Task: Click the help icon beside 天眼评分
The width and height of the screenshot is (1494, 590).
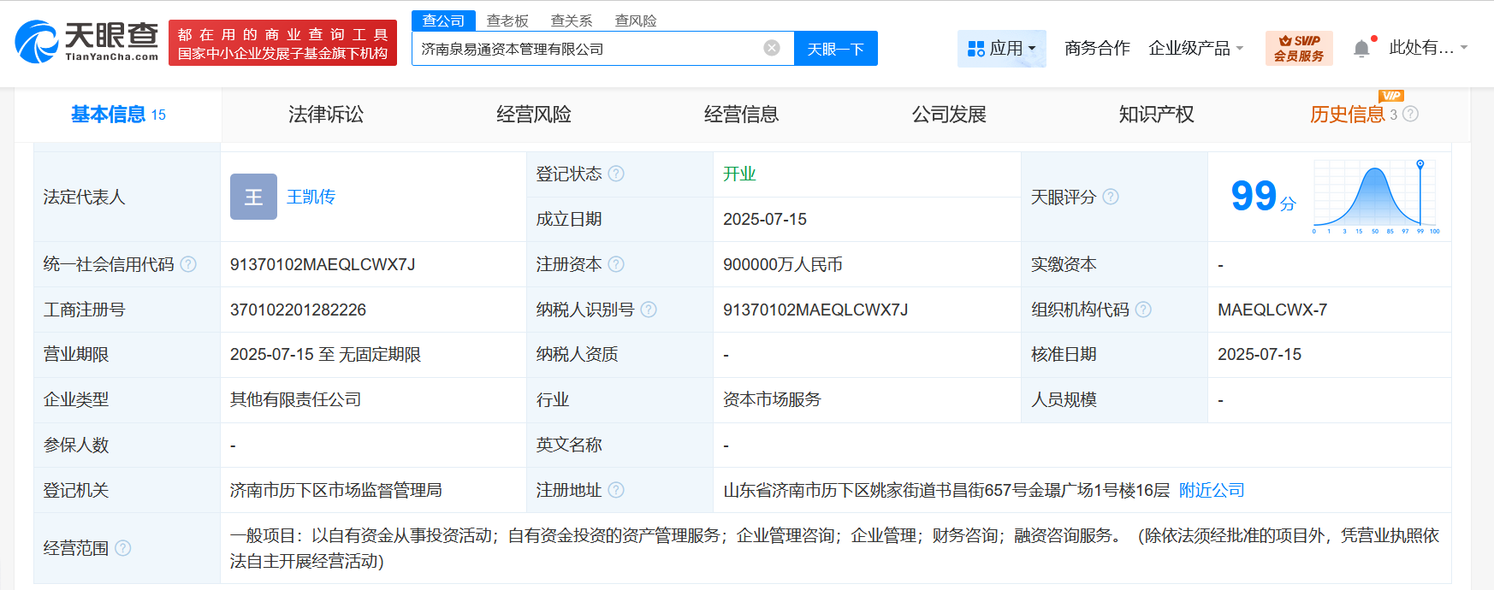Action: click(1111, 197)
